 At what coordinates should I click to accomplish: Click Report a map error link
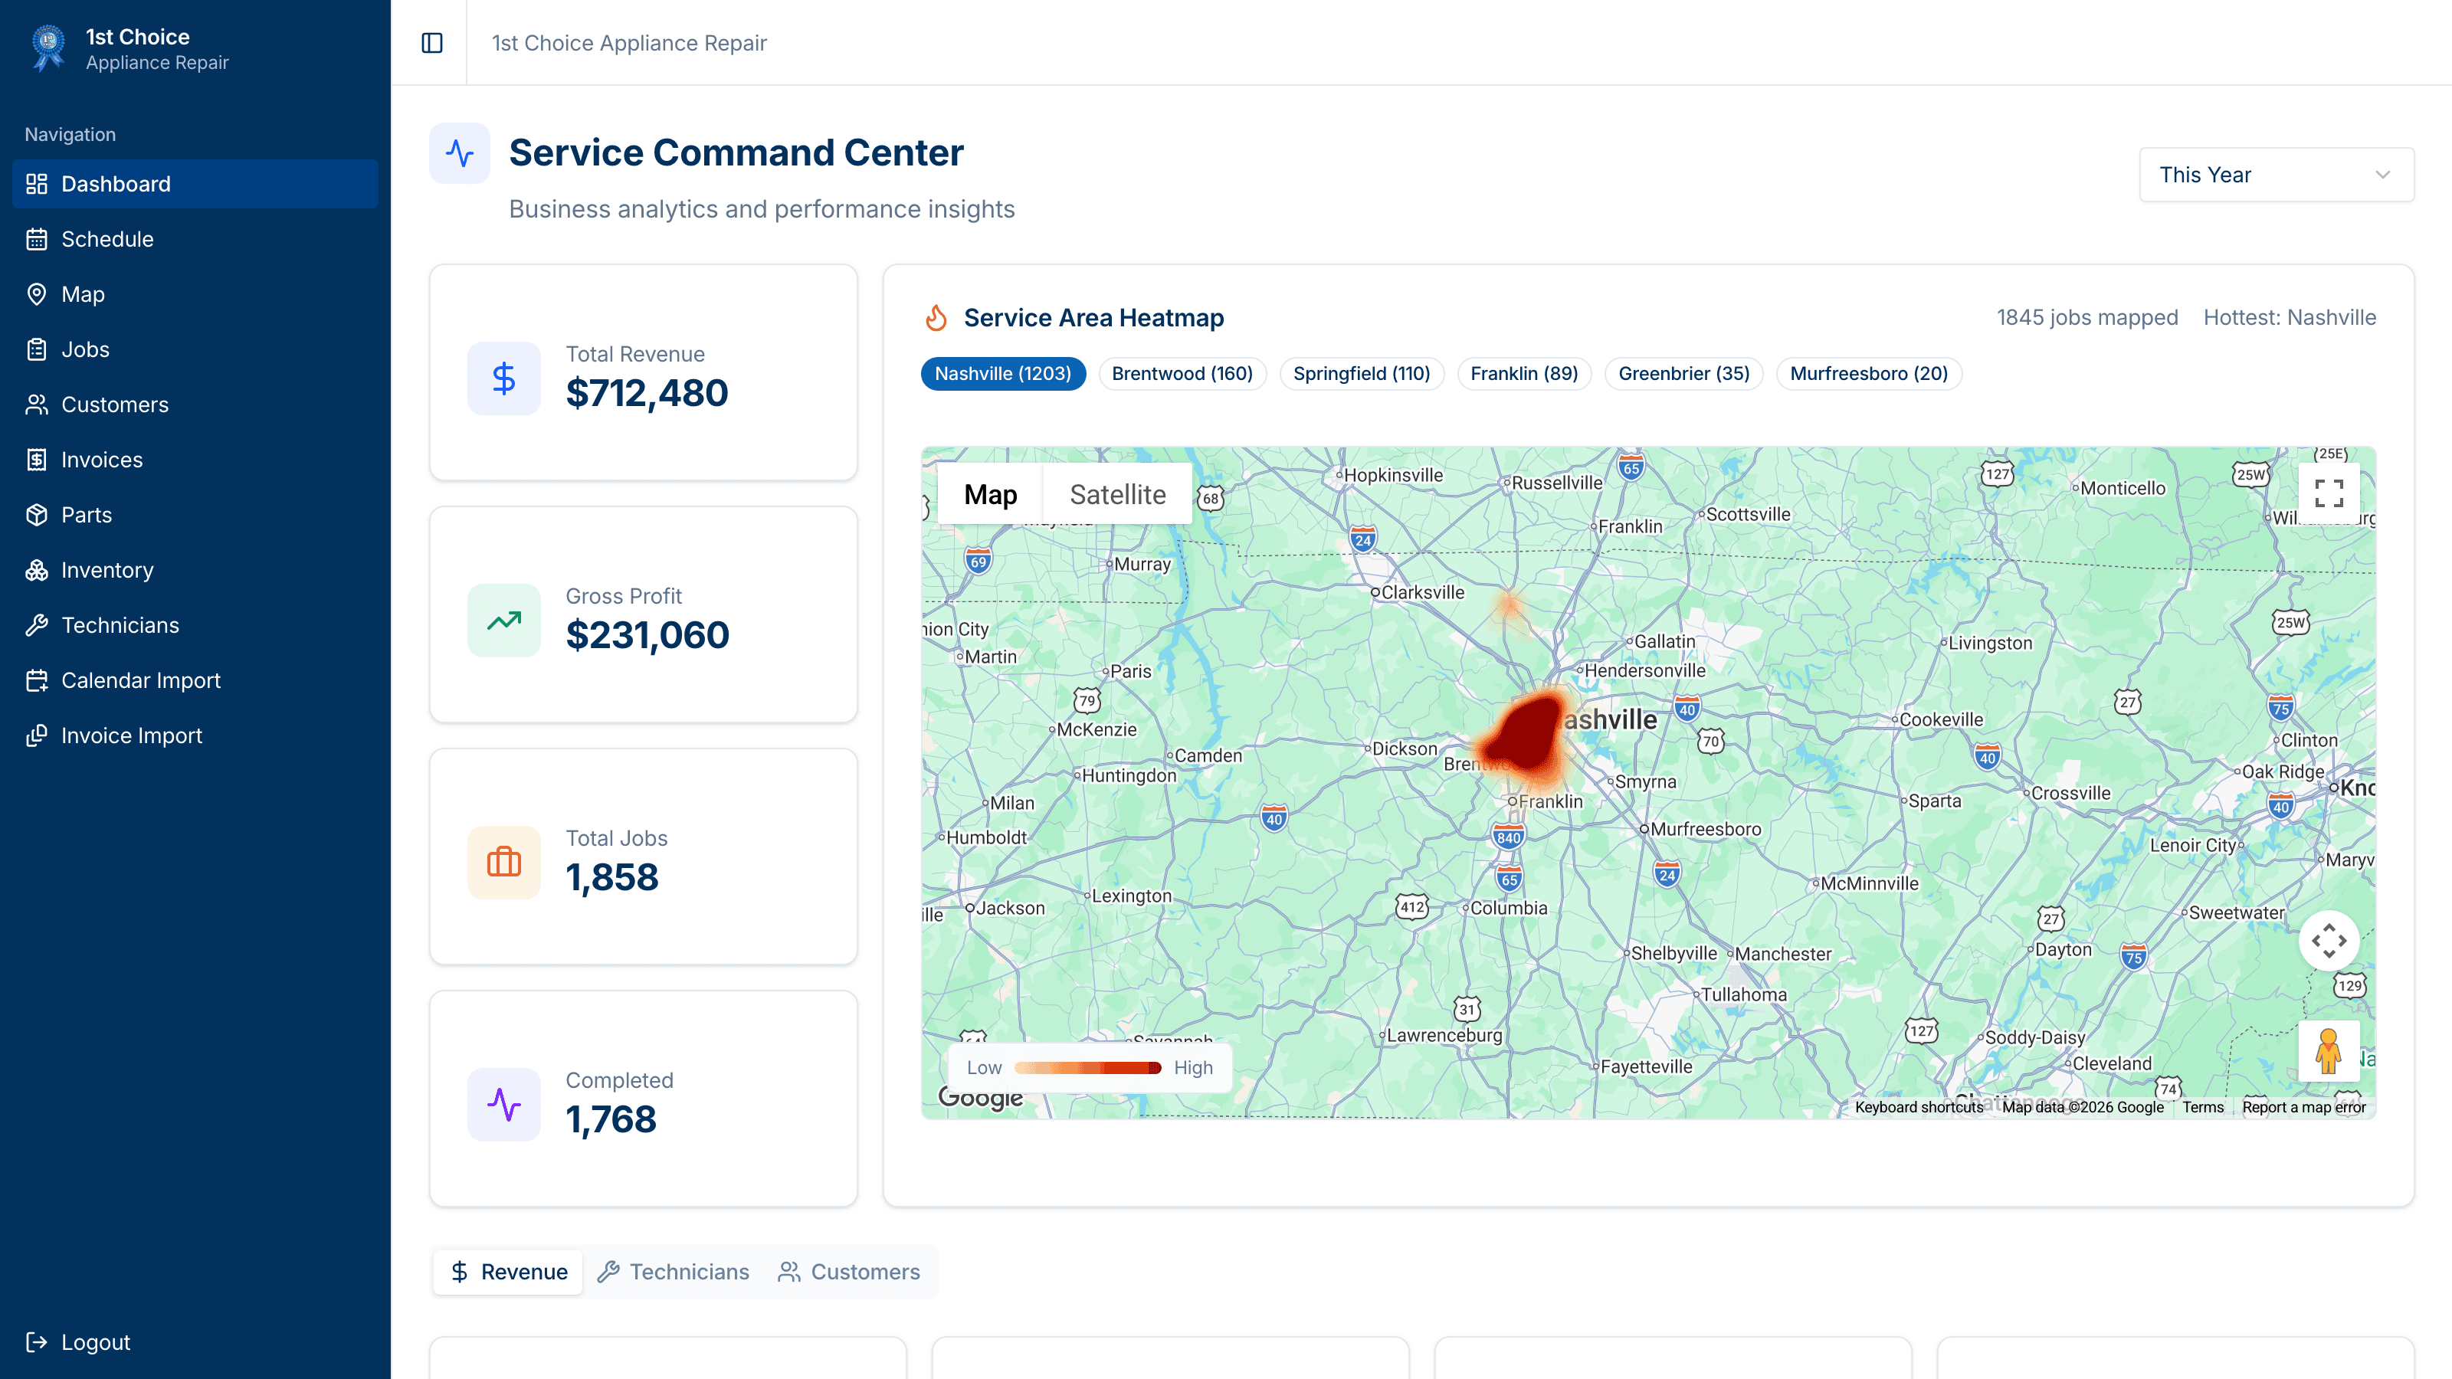pos(2303,1107)
